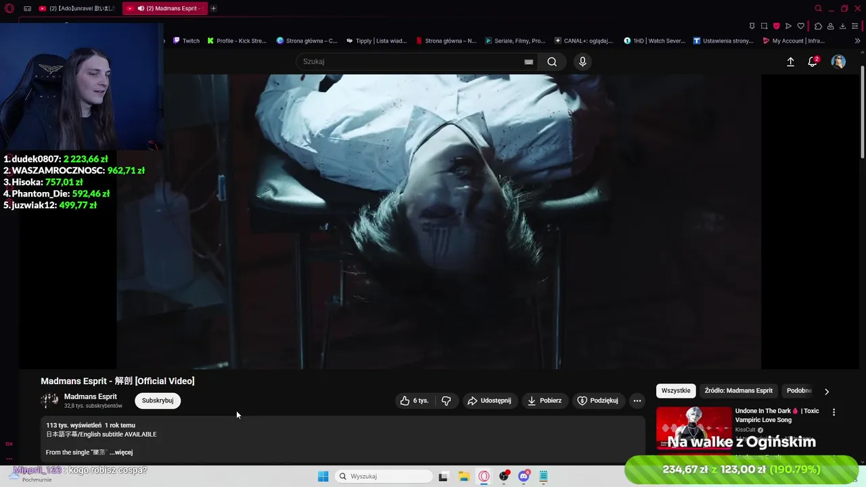Image resolution: width=866 pixels, height=487 pixels.
Task: Download the video with Pobierz
Action: point(545,400)
